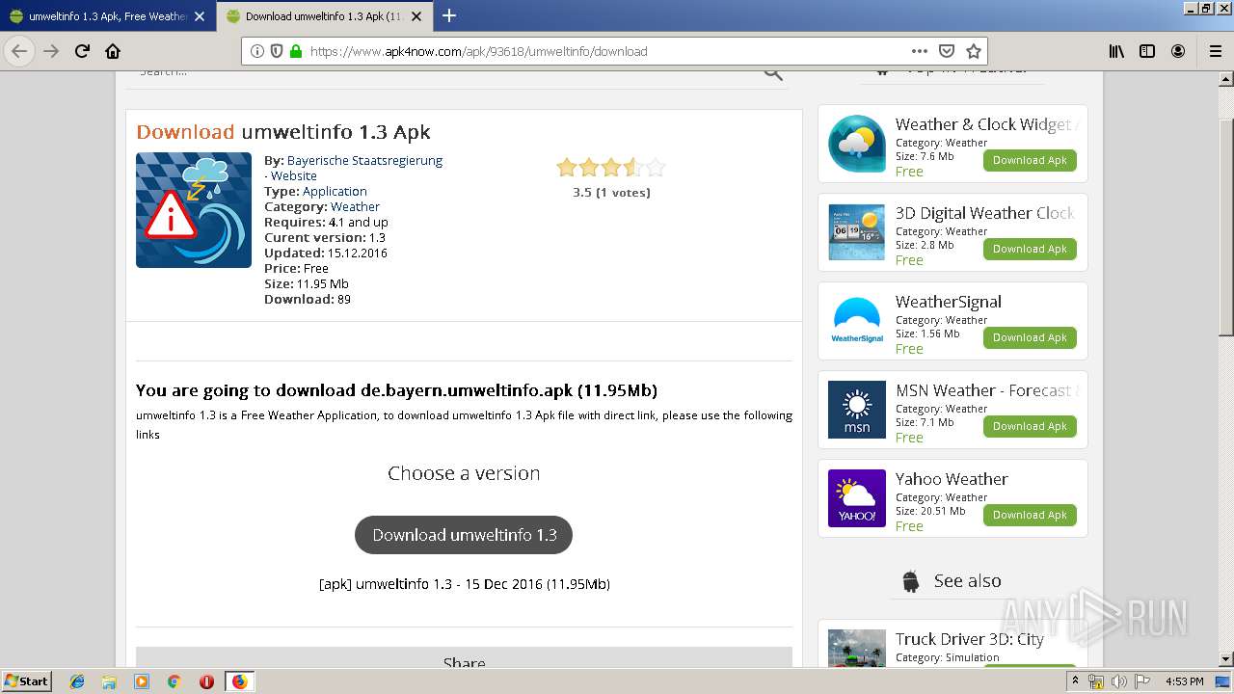Click the taskbar clock 4:53 PM
The image size is (1234, 694).
coord(1184,681)
